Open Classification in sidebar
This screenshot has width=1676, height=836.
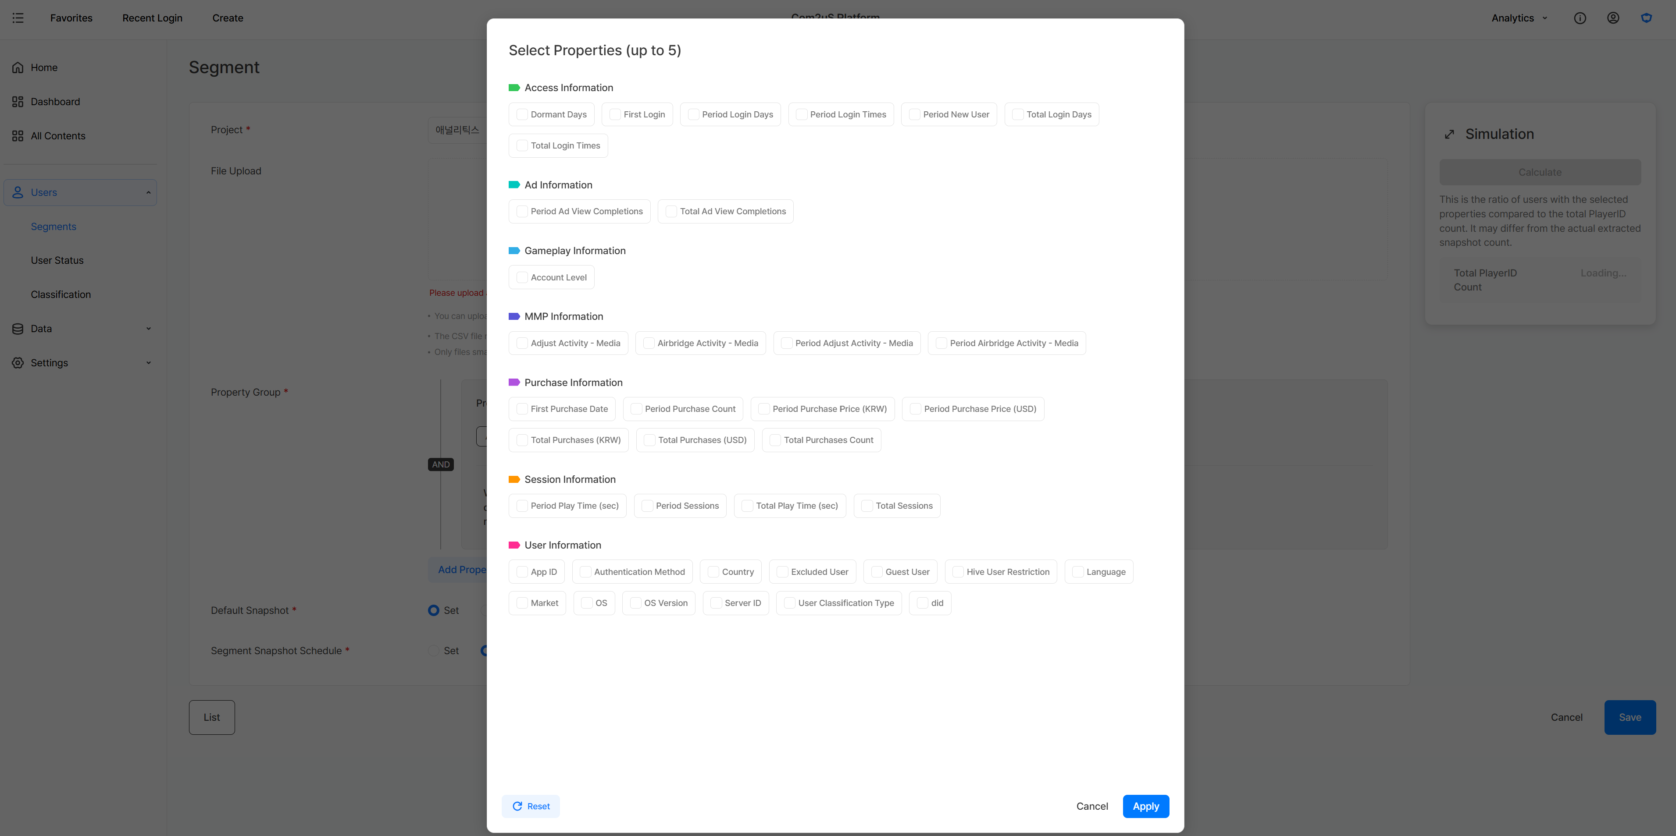[61, 294]
